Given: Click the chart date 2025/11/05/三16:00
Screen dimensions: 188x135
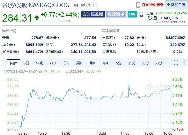Looking at the screenshot, I should point(21,72).
